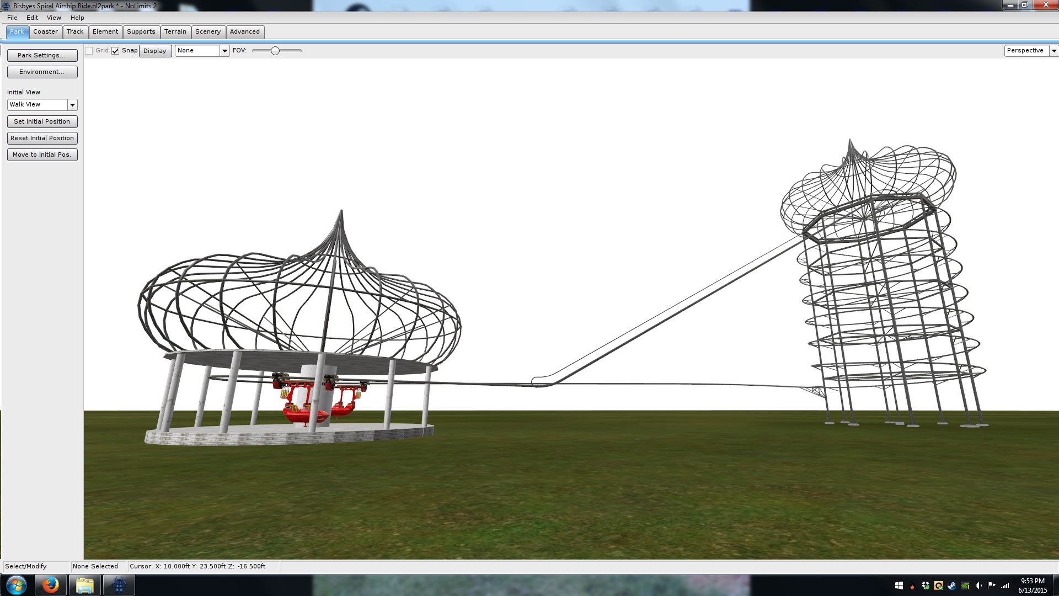
Task: Open the Dropbox tray icon
Action: tap(926, 586)
